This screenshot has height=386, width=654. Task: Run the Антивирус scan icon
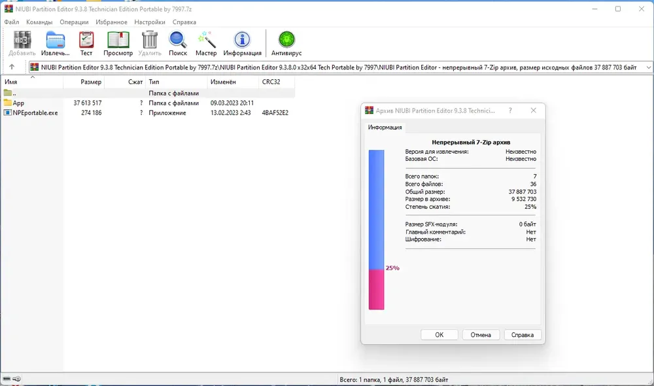(286, 44)
